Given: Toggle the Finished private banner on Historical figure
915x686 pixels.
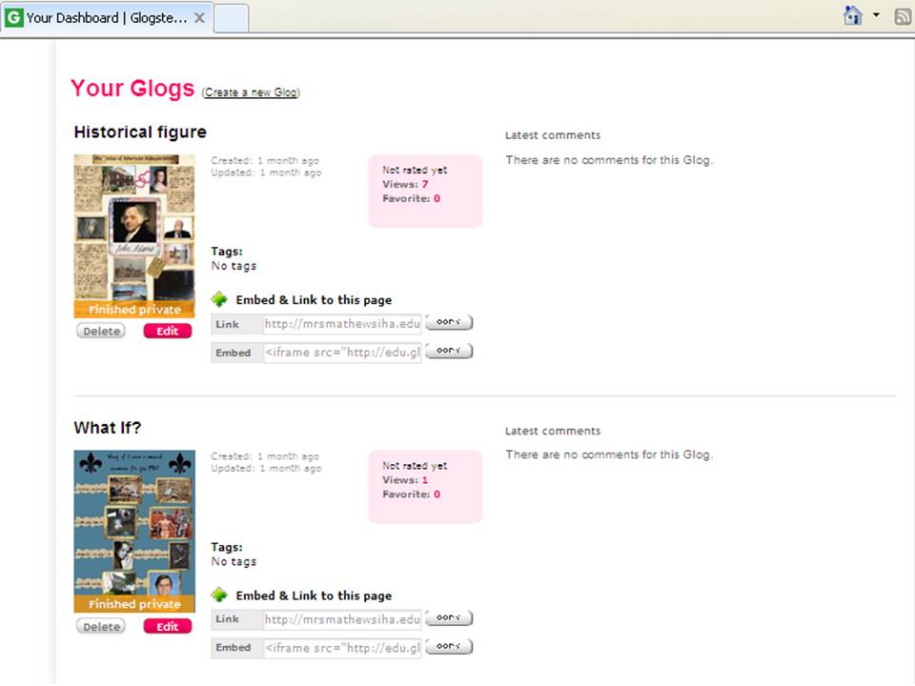Looking at the screenshot, I should click(x=133, y=310).
